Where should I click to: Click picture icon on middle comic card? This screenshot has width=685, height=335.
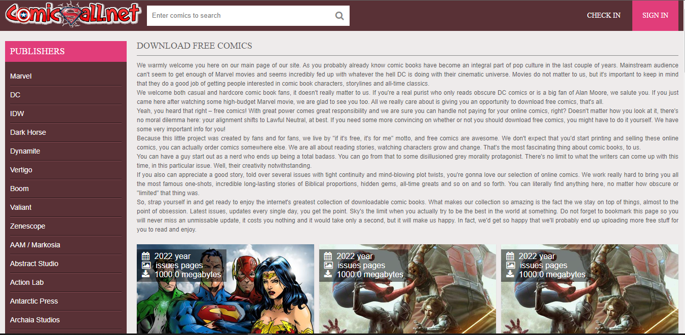(x=328, y=265)
